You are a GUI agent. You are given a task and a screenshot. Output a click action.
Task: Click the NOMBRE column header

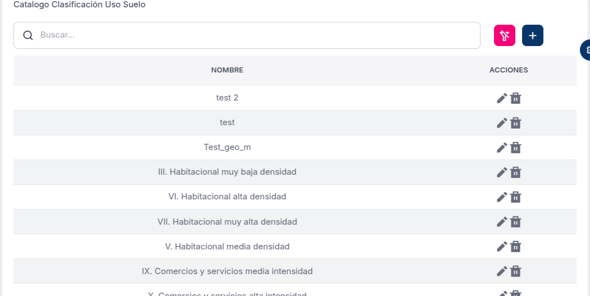pyautogui.click(x=227, y=70)
